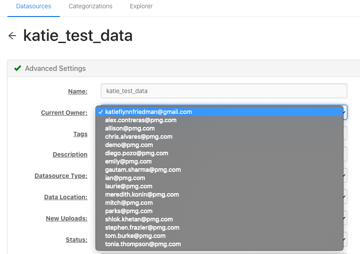
Task: Select tonia.thompson@pmg.com as owner
Action: click(219, 244)
